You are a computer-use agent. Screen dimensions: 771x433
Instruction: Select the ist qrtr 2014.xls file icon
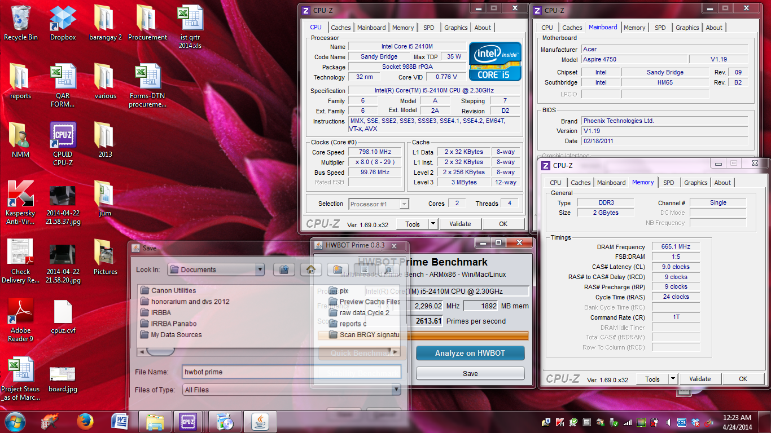click(x=190, y=27)
